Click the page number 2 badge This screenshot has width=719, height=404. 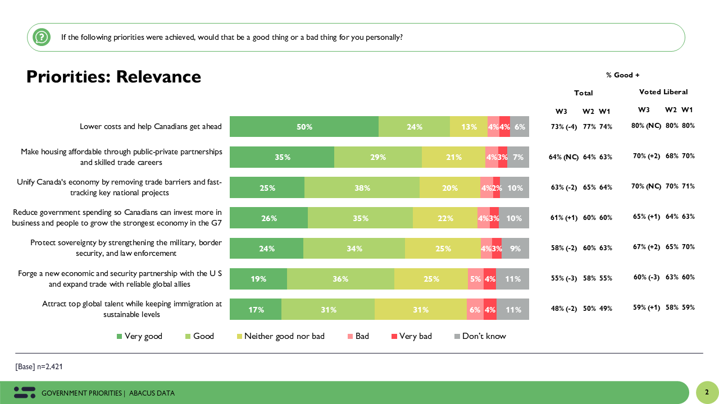point(707,392)
